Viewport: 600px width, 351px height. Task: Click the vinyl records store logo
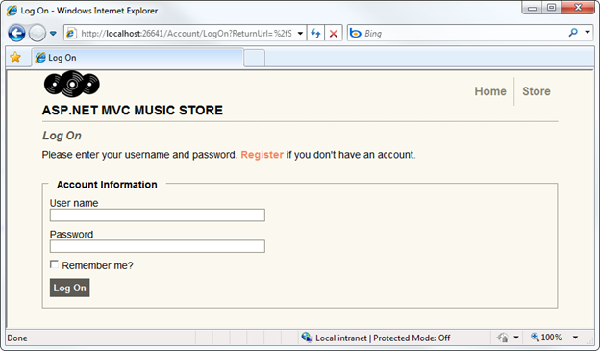tap(72, 84)
